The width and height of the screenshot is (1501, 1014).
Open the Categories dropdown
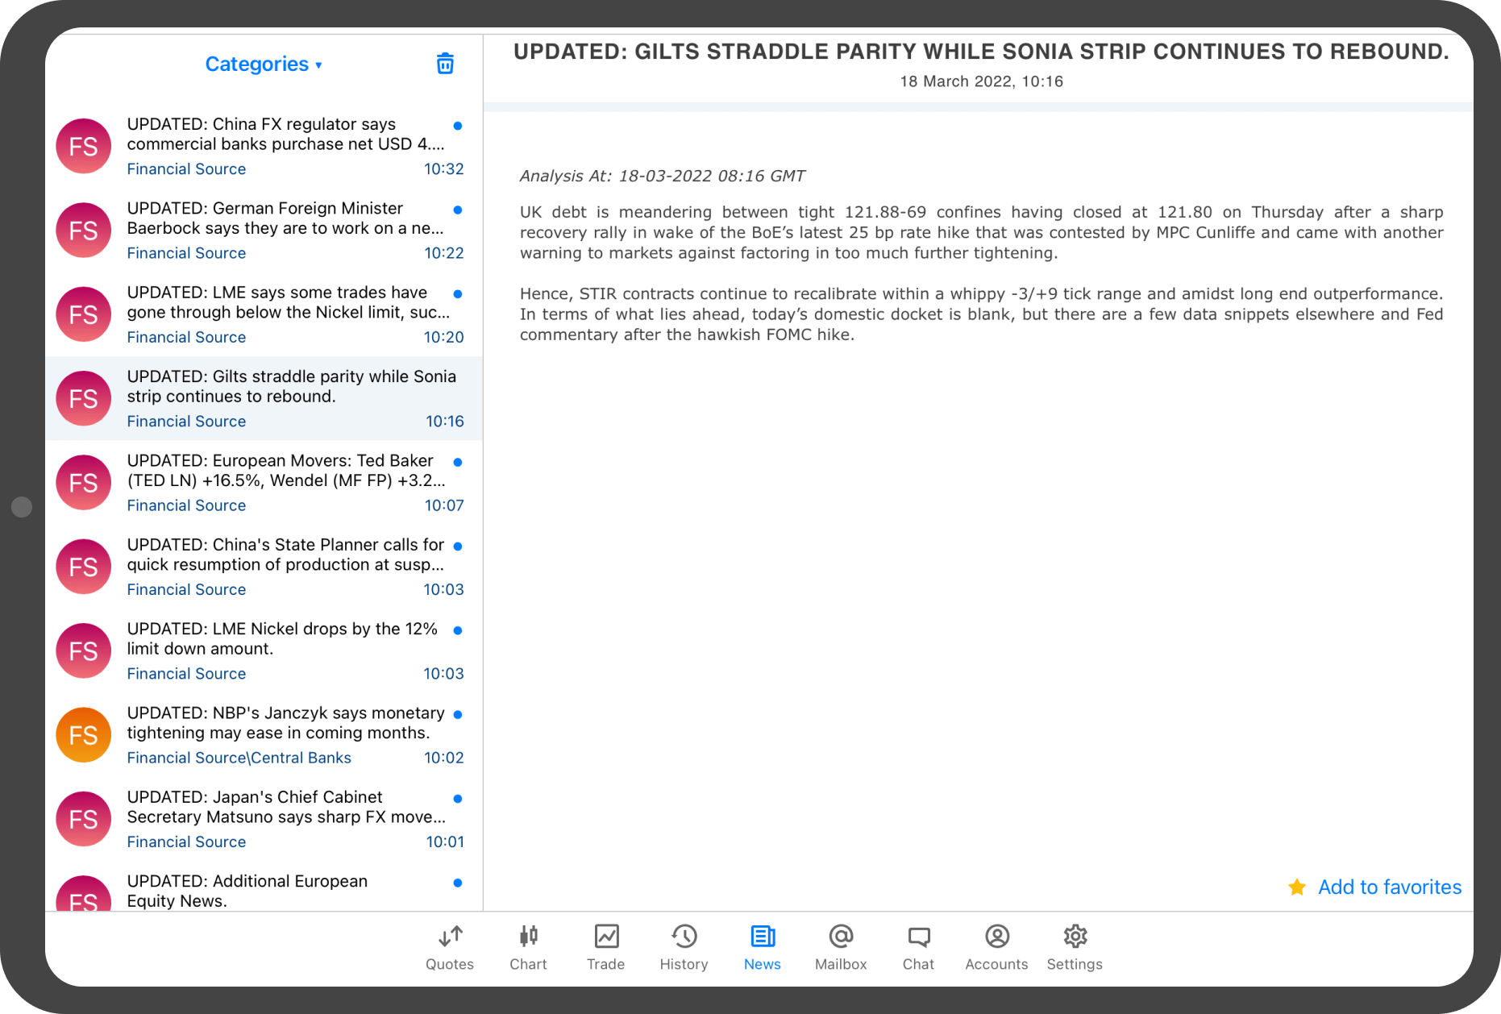263,64
